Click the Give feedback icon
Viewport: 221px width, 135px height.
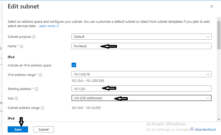point(192,129)
